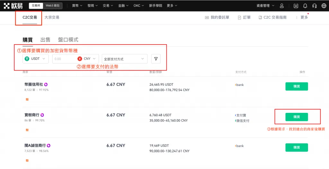Select the 交易所 toggle option
The height and width of the screenshot is (169, 329).
pyautogui.click(x=36, y=6)
